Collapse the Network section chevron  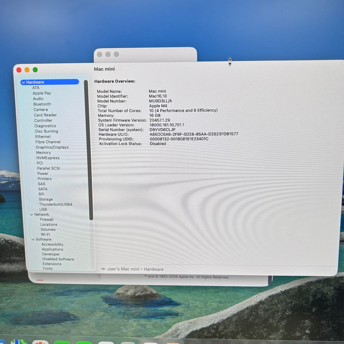(x=32, y=214)
